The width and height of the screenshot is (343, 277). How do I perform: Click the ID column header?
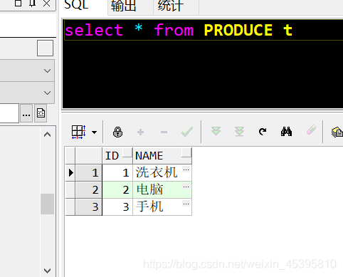click(117, 156)
